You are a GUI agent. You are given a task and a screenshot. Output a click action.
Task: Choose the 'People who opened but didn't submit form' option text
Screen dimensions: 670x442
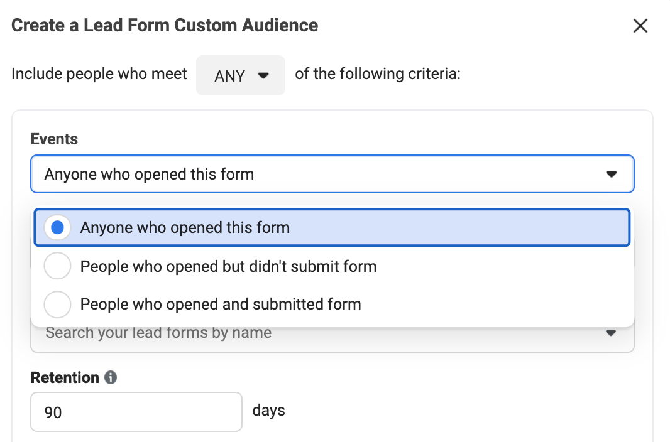[x=228, y=266]
